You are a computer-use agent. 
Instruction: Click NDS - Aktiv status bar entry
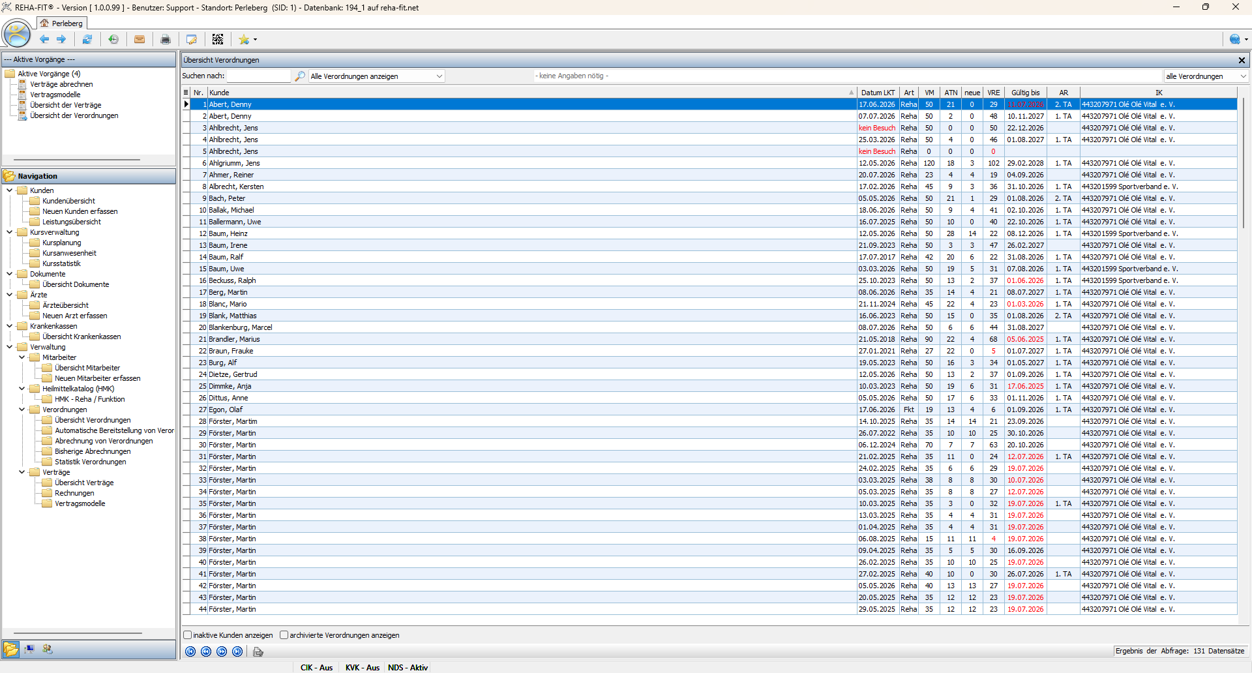coord(408,667)
